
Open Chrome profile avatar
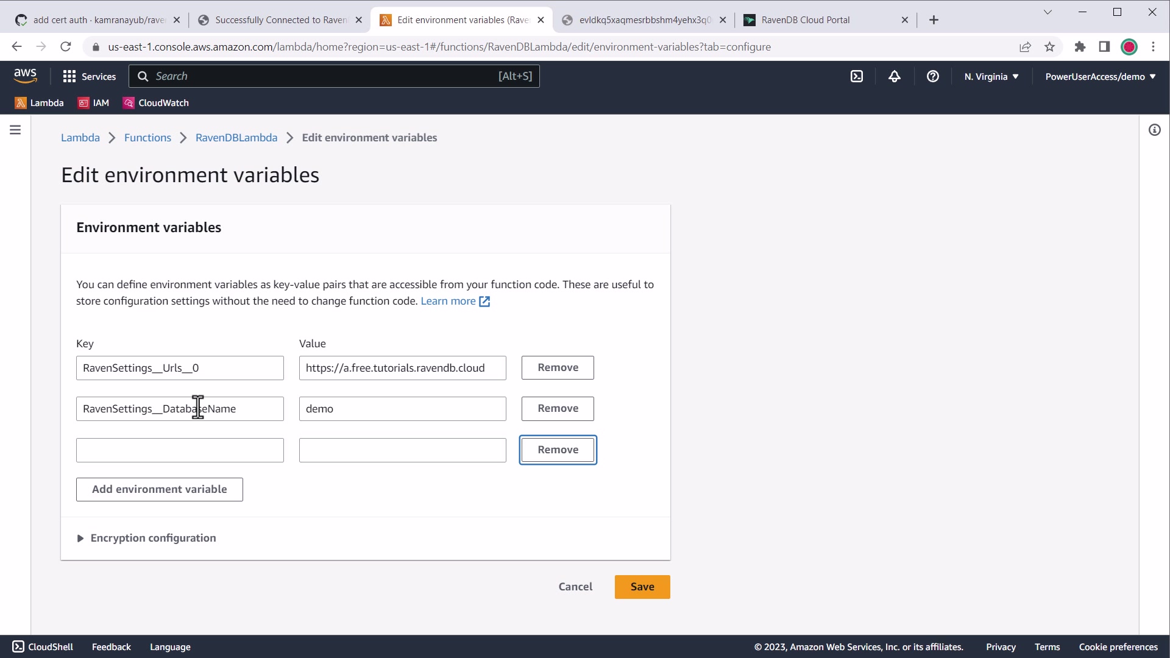pyautogui.click(x=1129, y=47)
